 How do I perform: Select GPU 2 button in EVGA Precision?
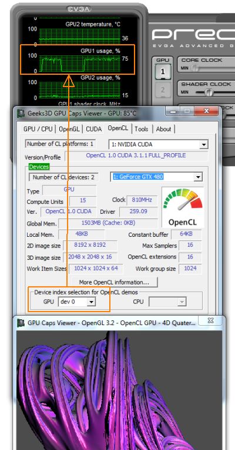[x=163, y=90]
